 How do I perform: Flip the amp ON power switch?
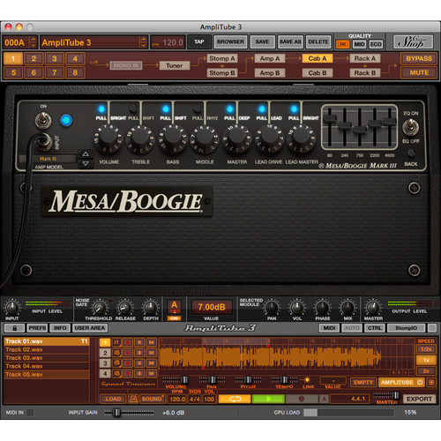[43, 120]
